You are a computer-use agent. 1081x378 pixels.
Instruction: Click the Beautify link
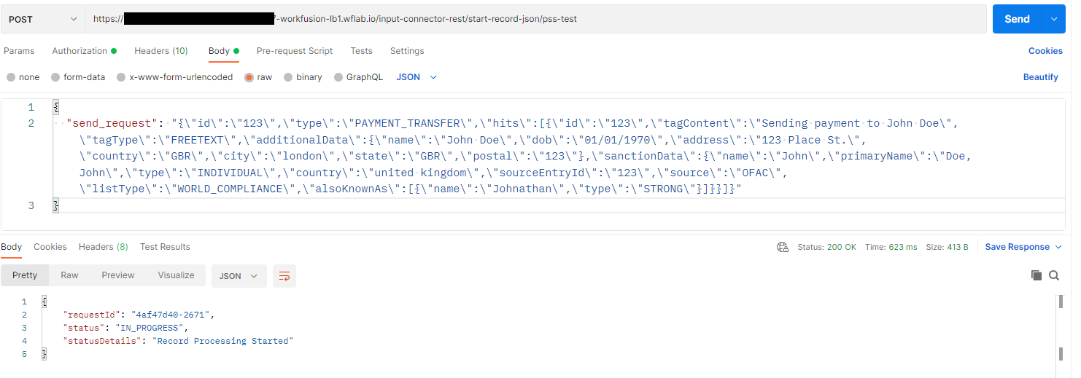(1041, 77)
